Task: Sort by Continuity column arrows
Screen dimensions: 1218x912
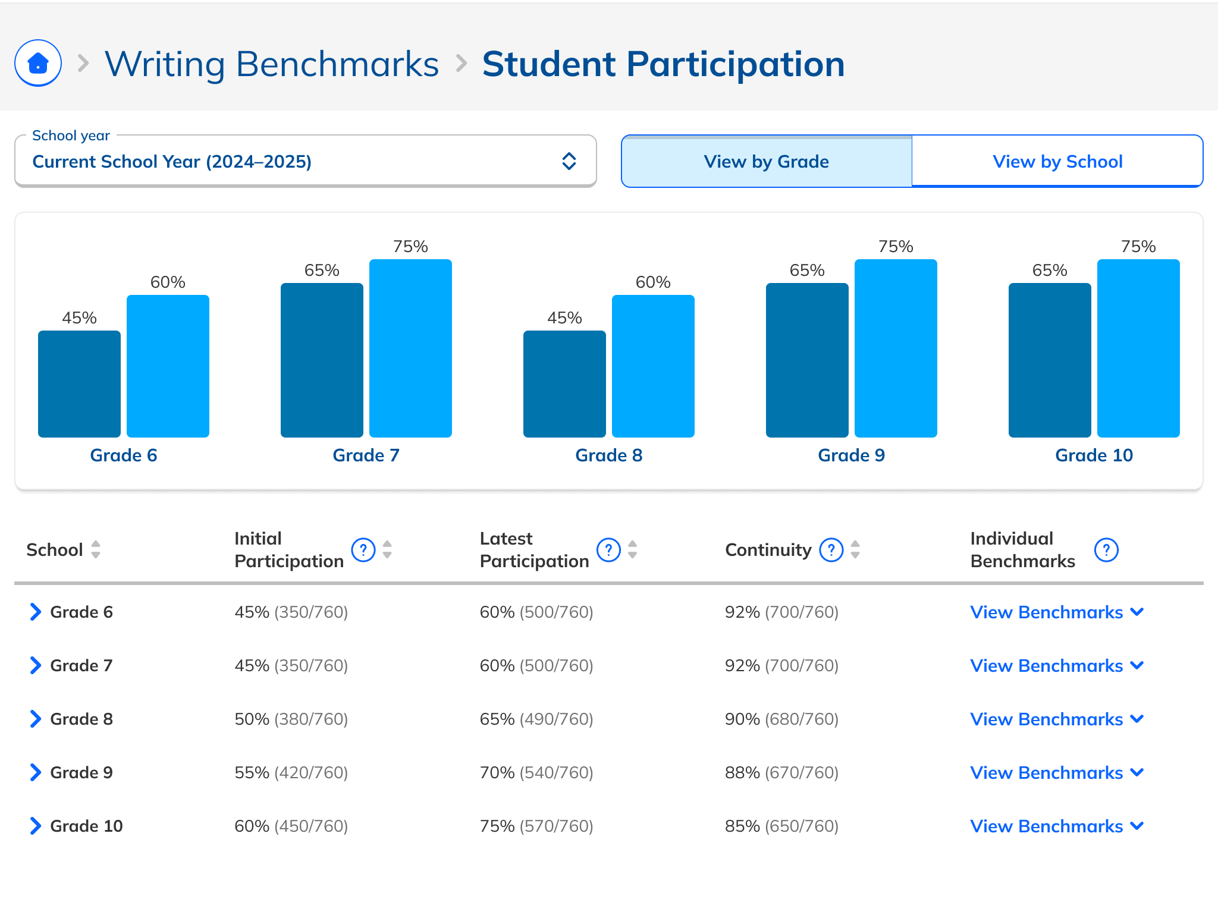Action: (x=855, y=550)
